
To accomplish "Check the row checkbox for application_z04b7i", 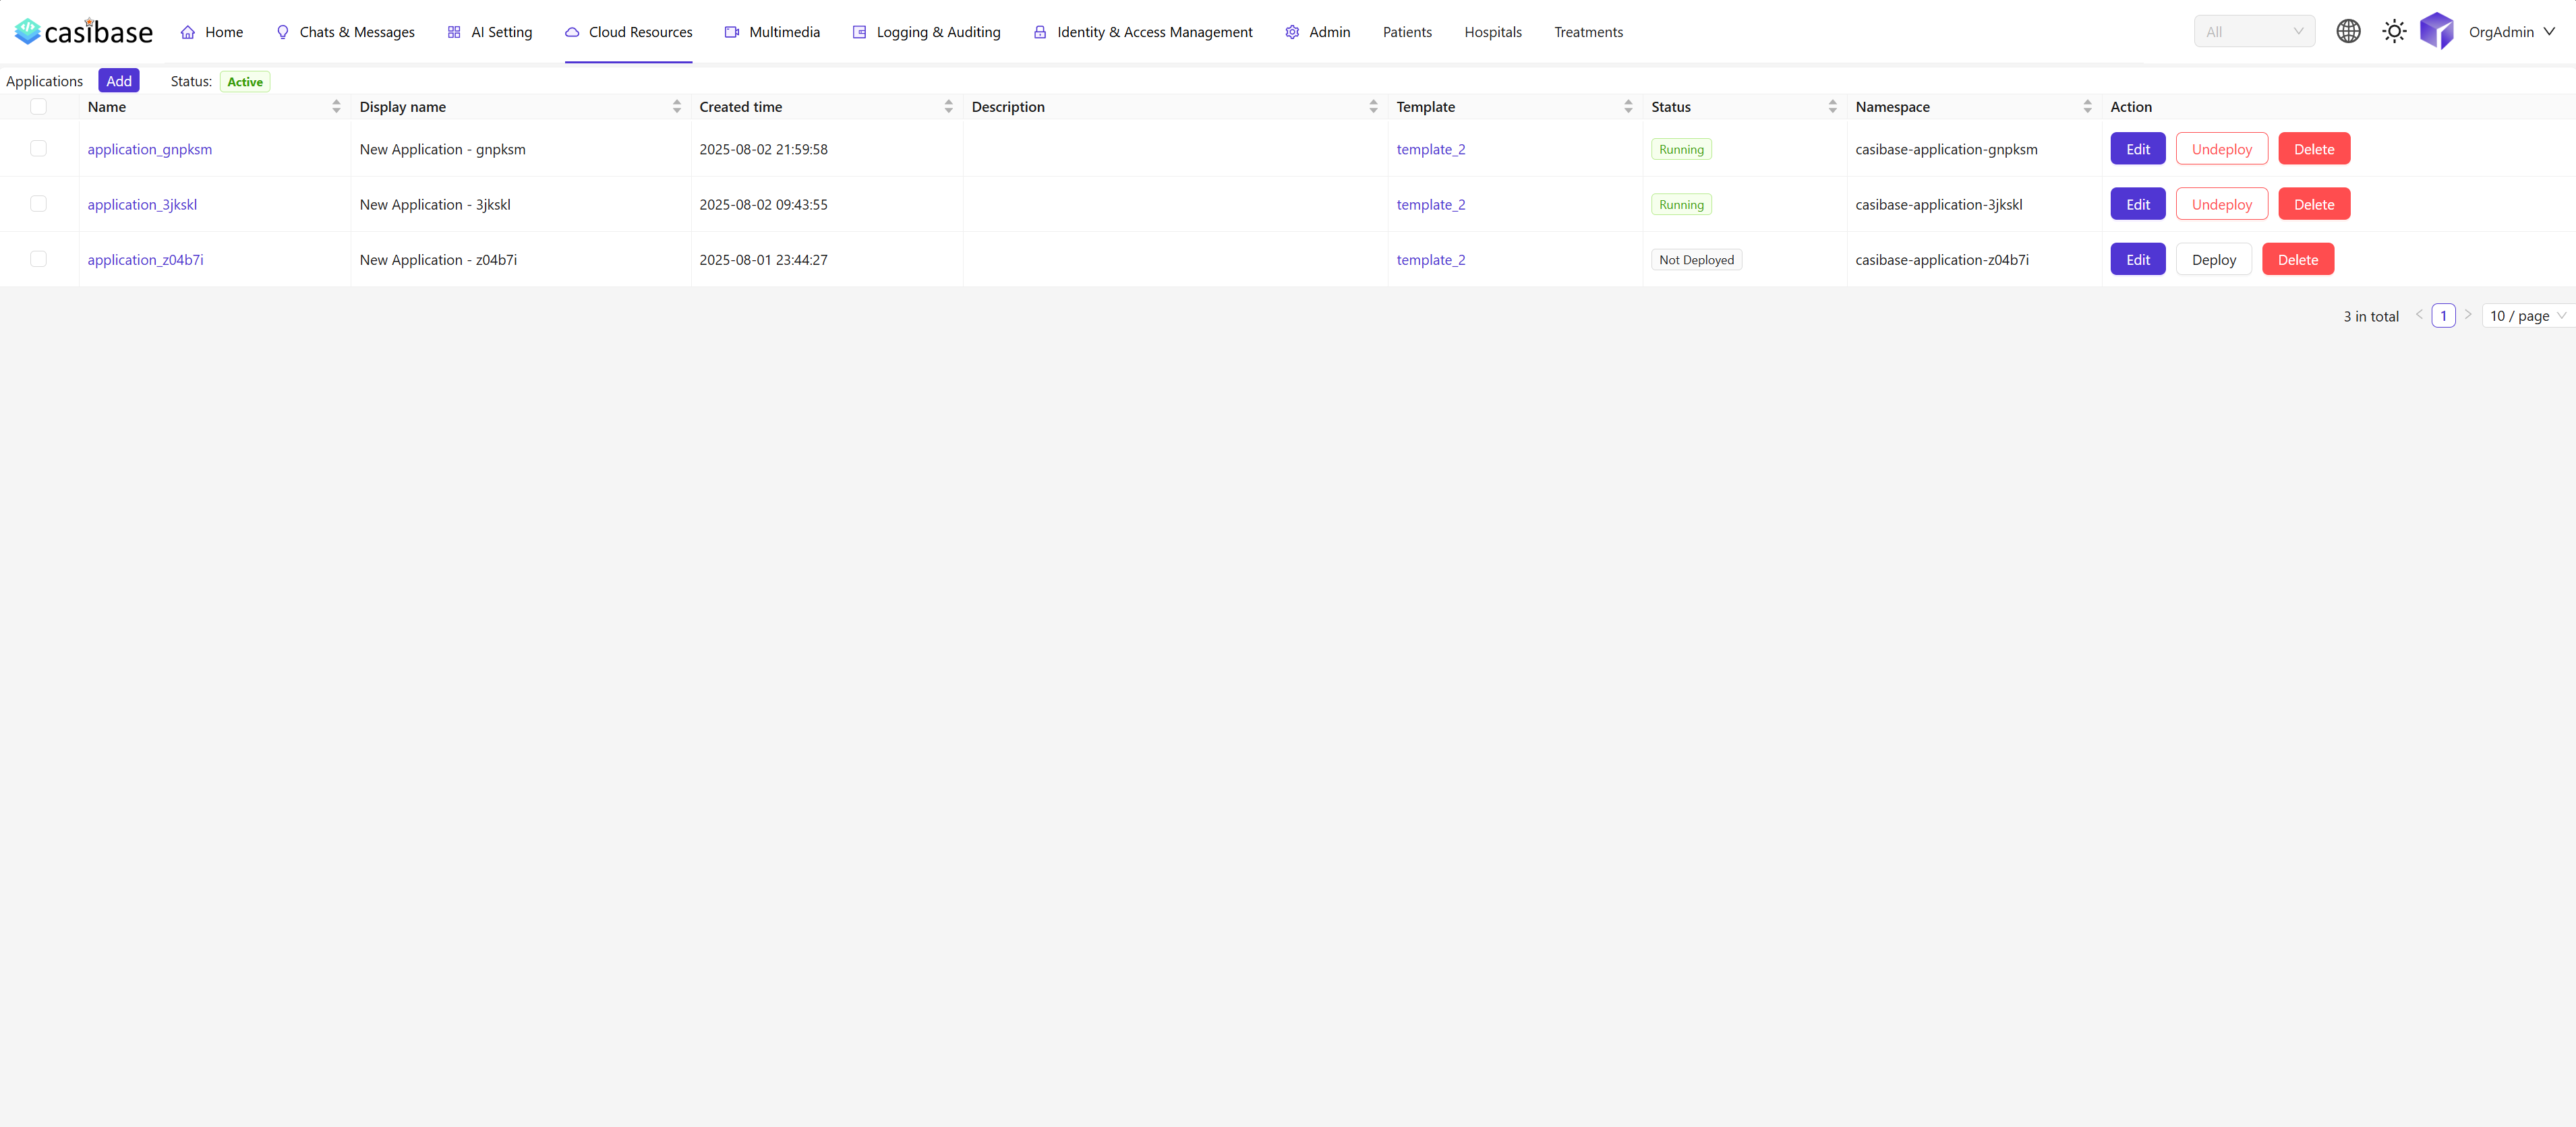I will point(39,259).
